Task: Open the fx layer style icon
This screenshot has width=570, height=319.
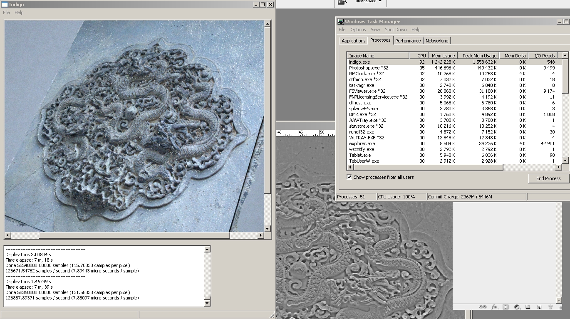Action: pos(494,307)
